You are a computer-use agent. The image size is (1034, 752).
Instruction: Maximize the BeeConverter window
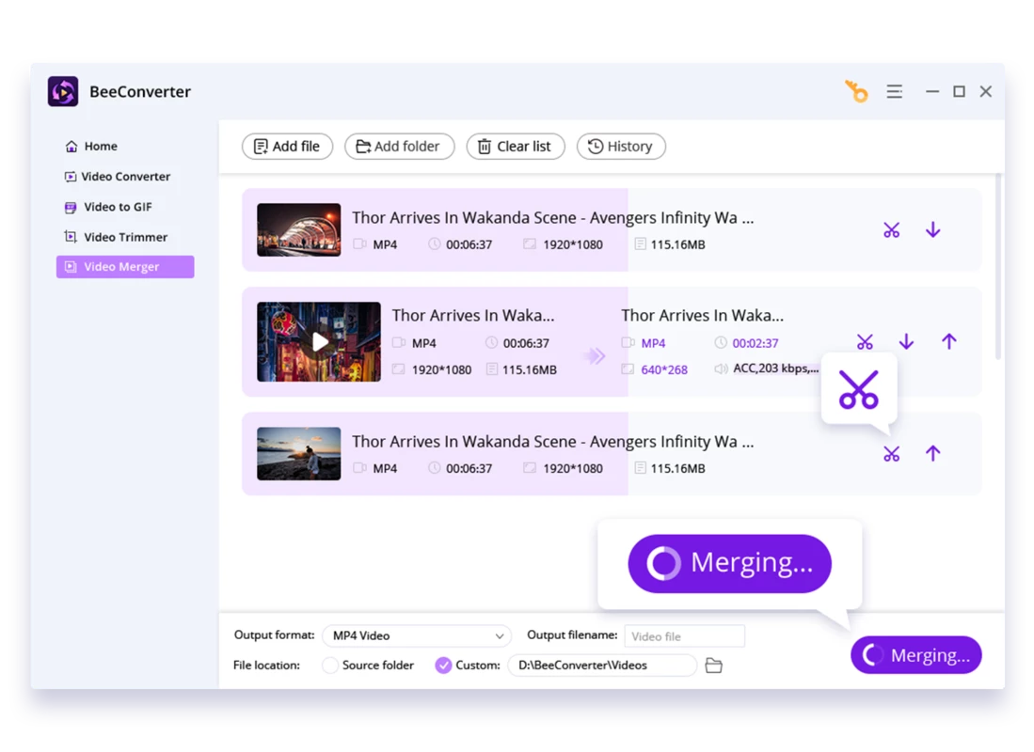pos(959,91)
